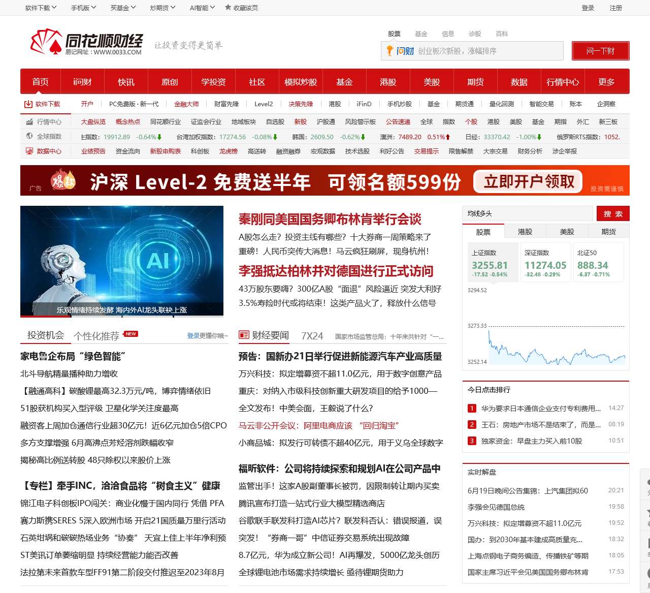Click the bar chart icon beside 数据中心
The image size is (650, 593).
(29, 151)
